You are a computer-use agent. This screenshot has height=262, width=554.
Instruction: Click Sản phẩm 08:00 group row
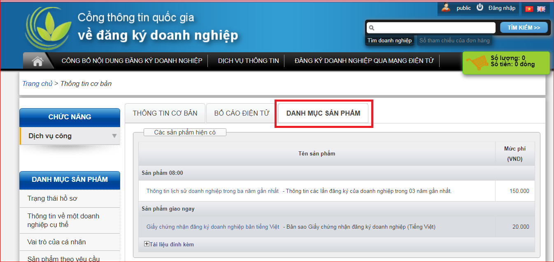tap(337, 173)
